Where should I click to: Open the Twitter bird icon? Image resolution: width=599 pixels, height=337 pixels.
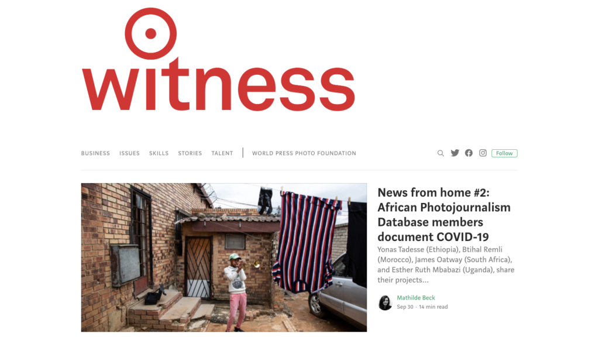pos(455,153)
